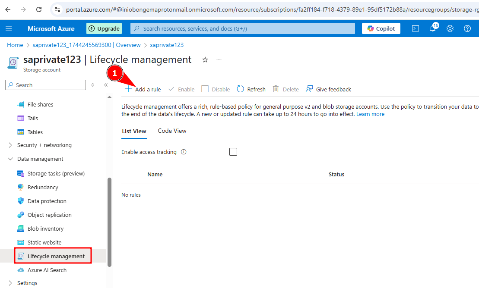Click the storage account icon beside title
This screenshot has height=288, width=479.
tap(13, 63)
